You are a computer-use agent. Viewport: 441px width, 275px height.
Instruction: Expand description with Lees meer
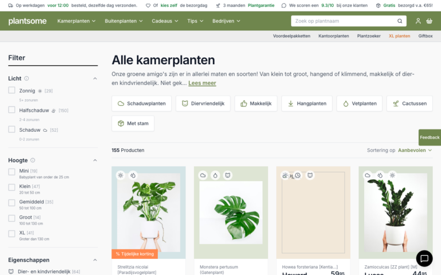pyautogui.click(x=202, y=83)
